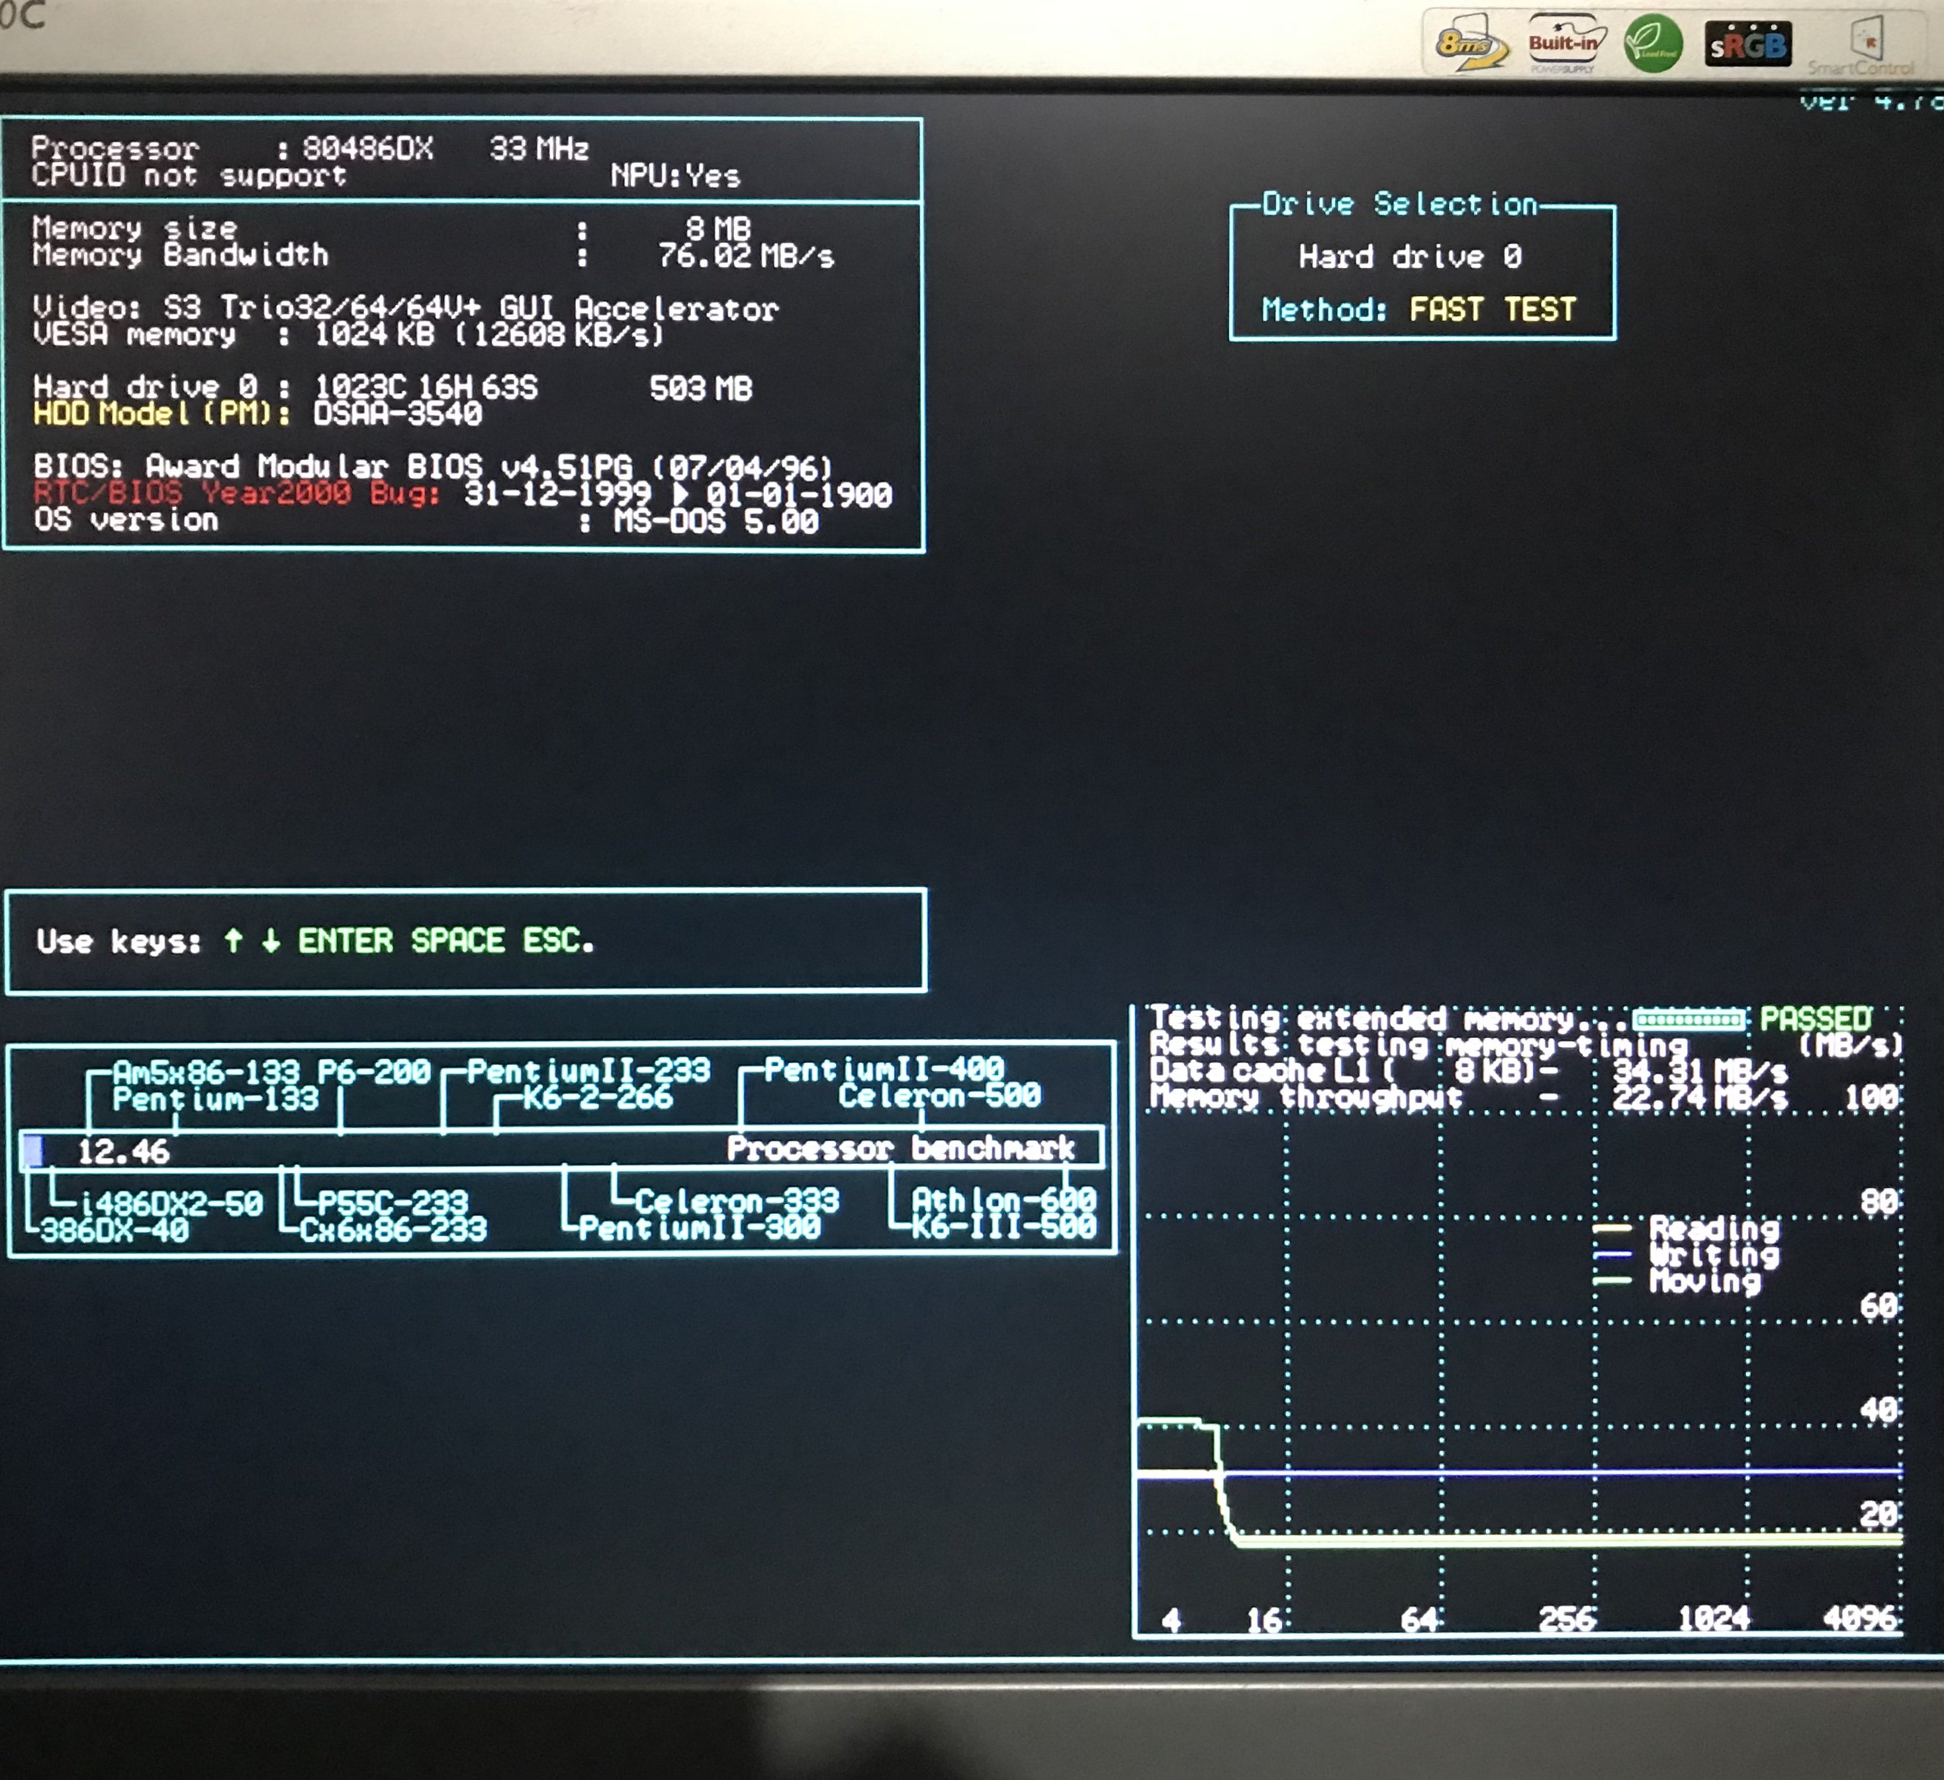This screenshot has width=1944, height=1780.
Task: Click the Reading legend color line
Action: (x=1611, y=1229)
